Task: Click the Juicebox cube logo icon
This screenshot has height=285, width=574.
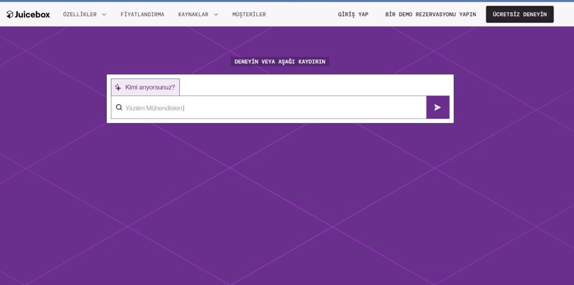Action: [x=10, y=15]
